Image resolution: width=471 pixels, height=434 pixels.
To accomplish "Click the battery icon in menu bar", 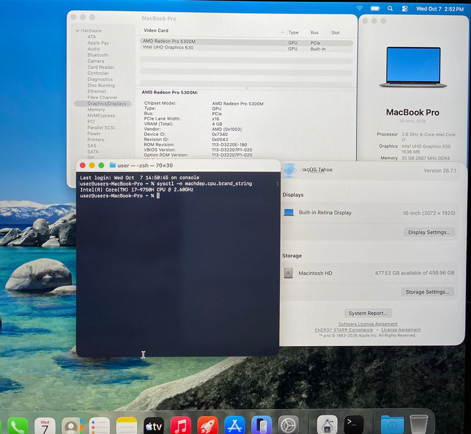I will pyautogui.click(x=375, y=9).
